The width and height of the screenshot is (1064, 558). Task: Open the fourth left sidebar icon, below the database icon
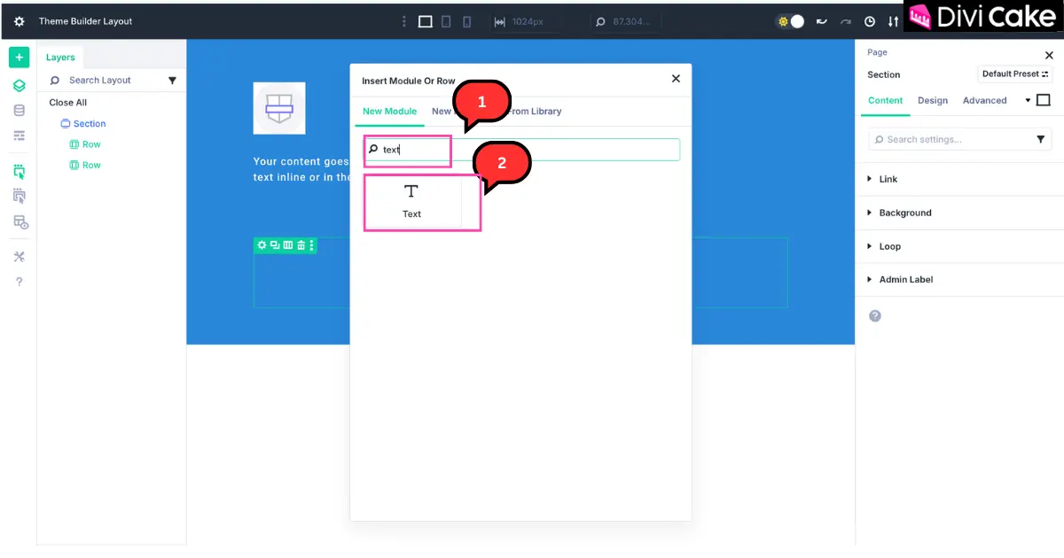pos(20,136)
